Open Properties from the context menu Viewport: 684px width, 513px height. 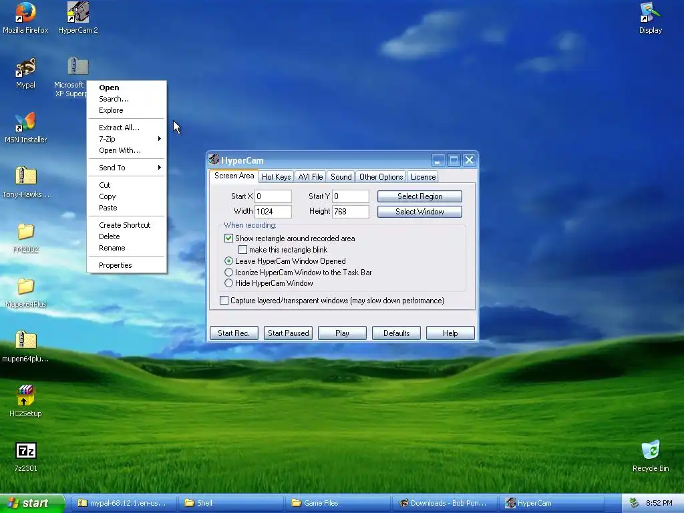tap(126, 265)
